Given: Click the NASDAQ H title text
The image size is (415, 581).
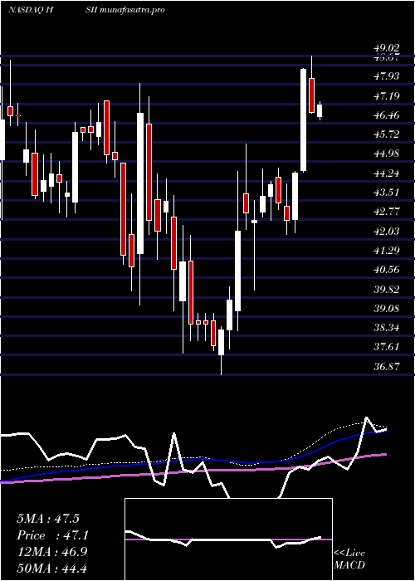Looking at the screenshot, I should click(x=32, y=10).
